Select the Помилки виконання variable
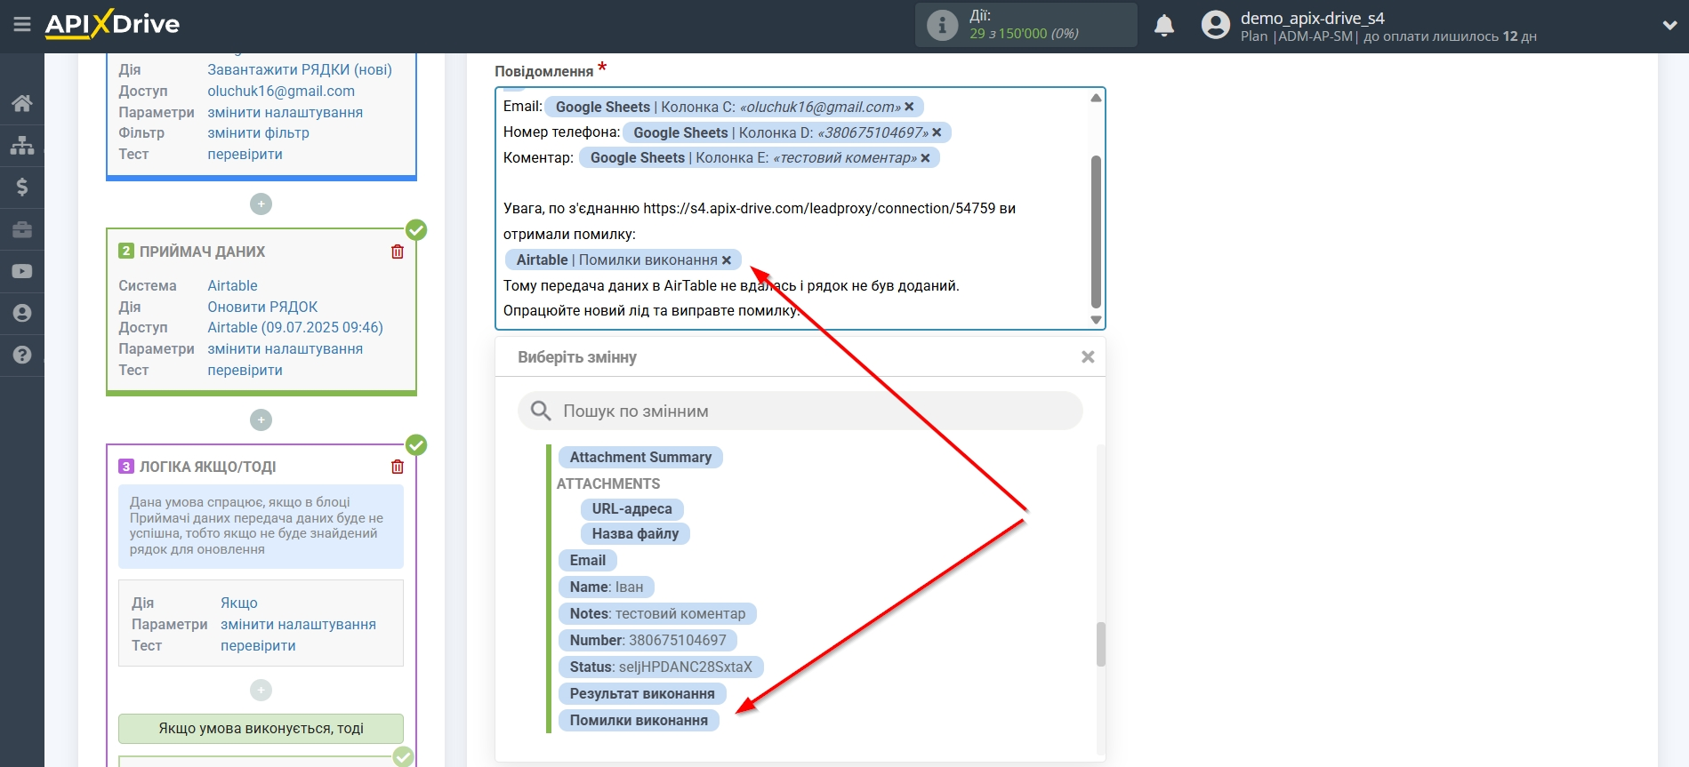Viewport: 1689px width, 767px height. (639, 720)
